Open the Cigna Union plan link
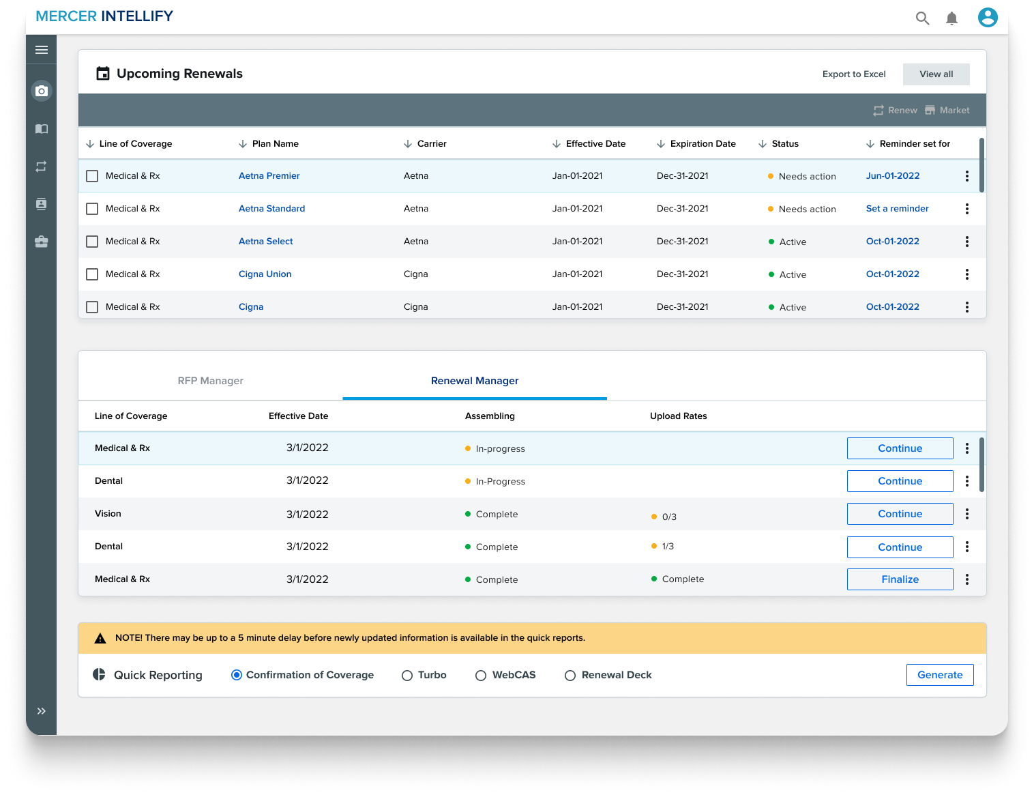Viewport: 1034px width, 795px height. coord(265,274)
